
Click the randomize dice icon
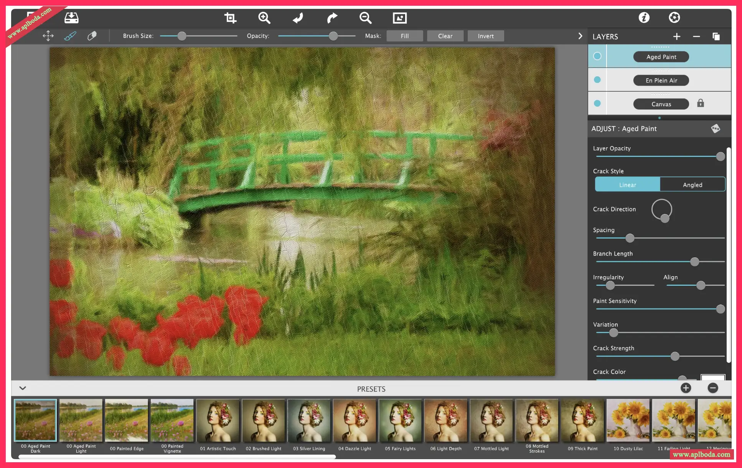pyautogui.click(x=716, y=129)
